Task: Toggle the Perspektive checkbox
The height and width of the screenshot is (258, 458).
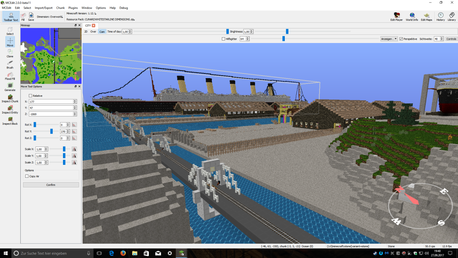Action: tap(401, 39)
